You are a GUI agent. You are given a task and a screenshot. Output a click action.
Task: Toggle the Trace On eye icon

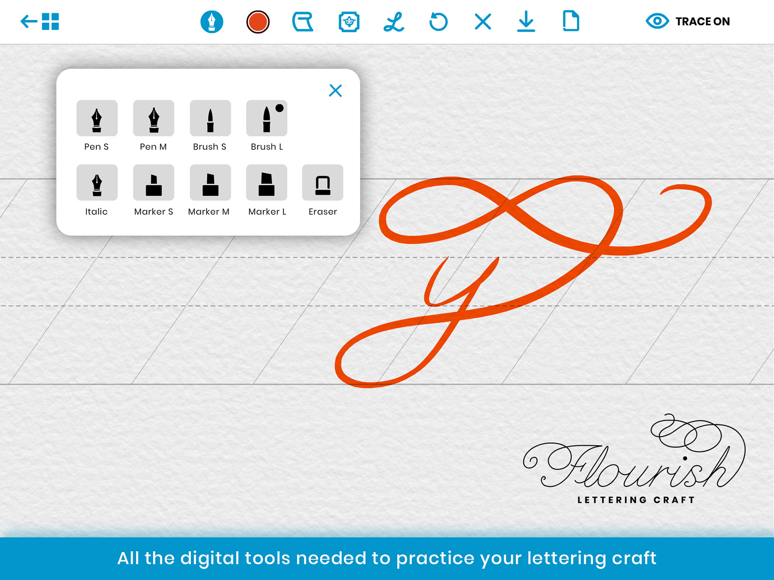click(x=657, y=21)
